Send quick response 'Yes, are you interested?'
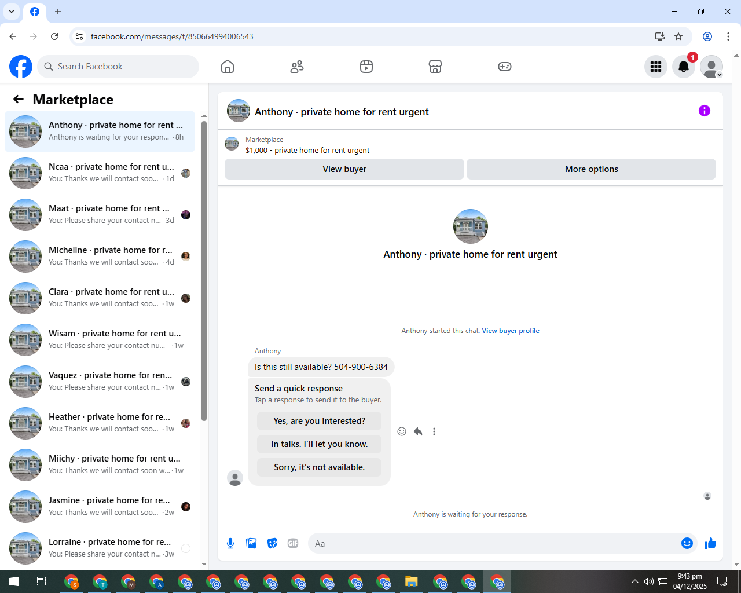This screenshot has height=593, width=741. click(x=320, y=421)
